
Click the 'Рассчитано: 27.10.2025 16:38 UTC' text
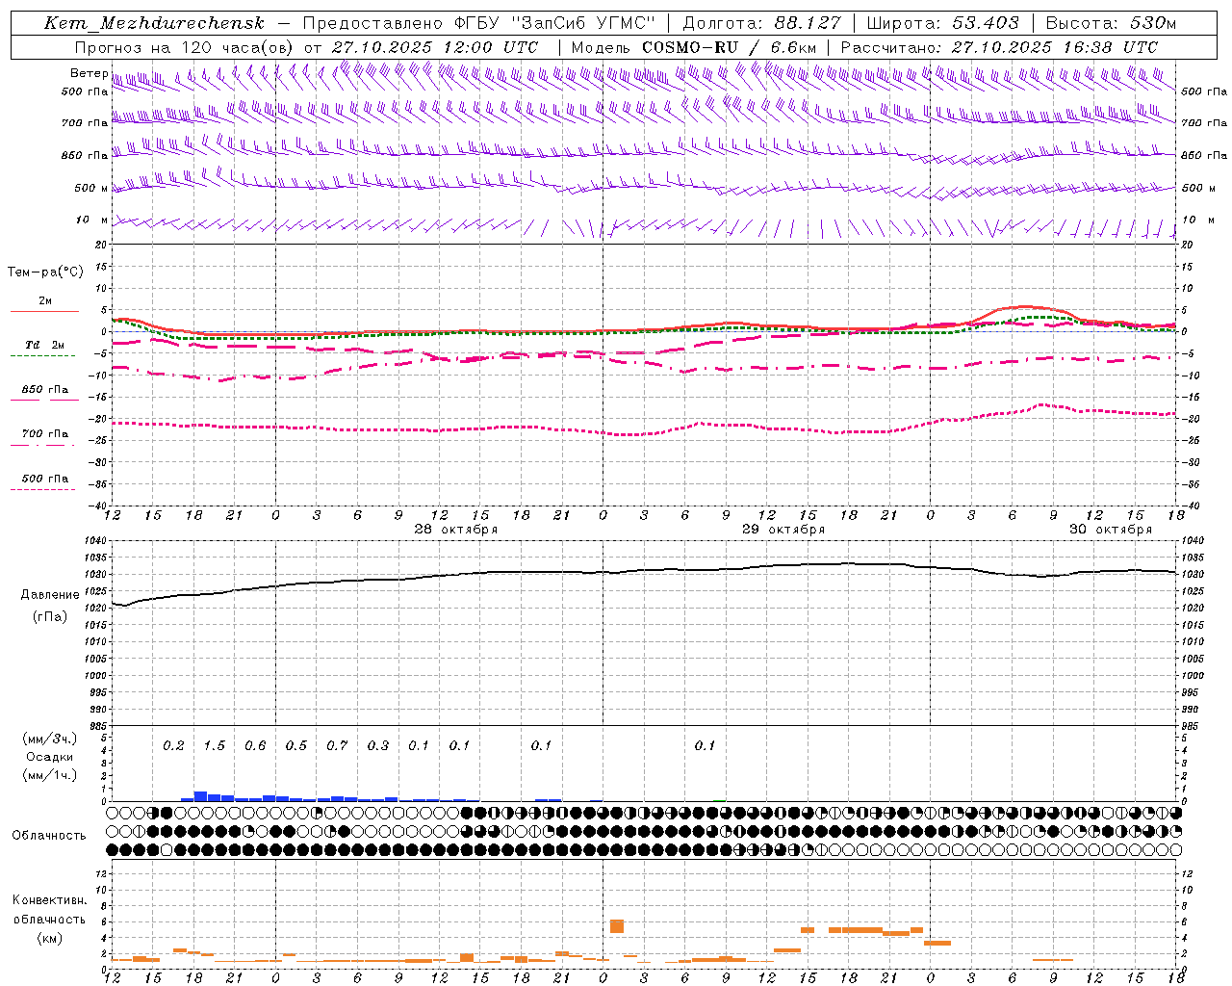(999, 47)
